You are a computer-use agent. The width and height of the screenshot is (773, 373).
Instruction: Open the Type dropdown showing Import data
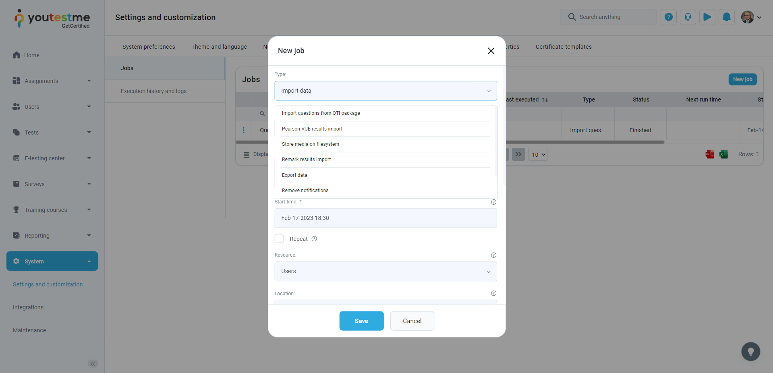point(385,91)
